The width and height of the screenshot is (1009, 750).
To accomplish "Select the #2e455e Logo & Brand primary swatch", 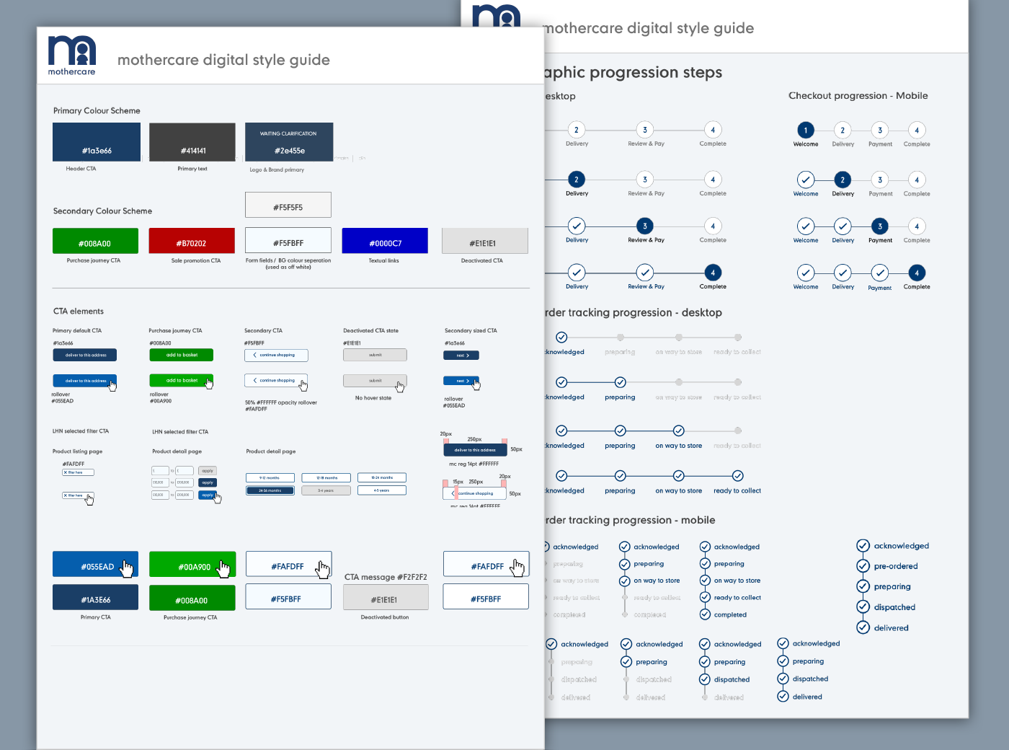I will coord(289,142).
